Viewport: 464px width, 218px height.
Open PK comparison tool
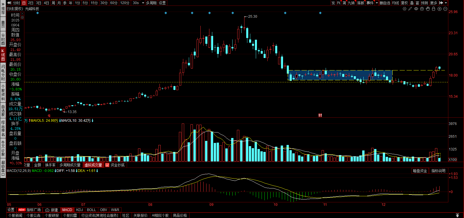pos(339,3)
